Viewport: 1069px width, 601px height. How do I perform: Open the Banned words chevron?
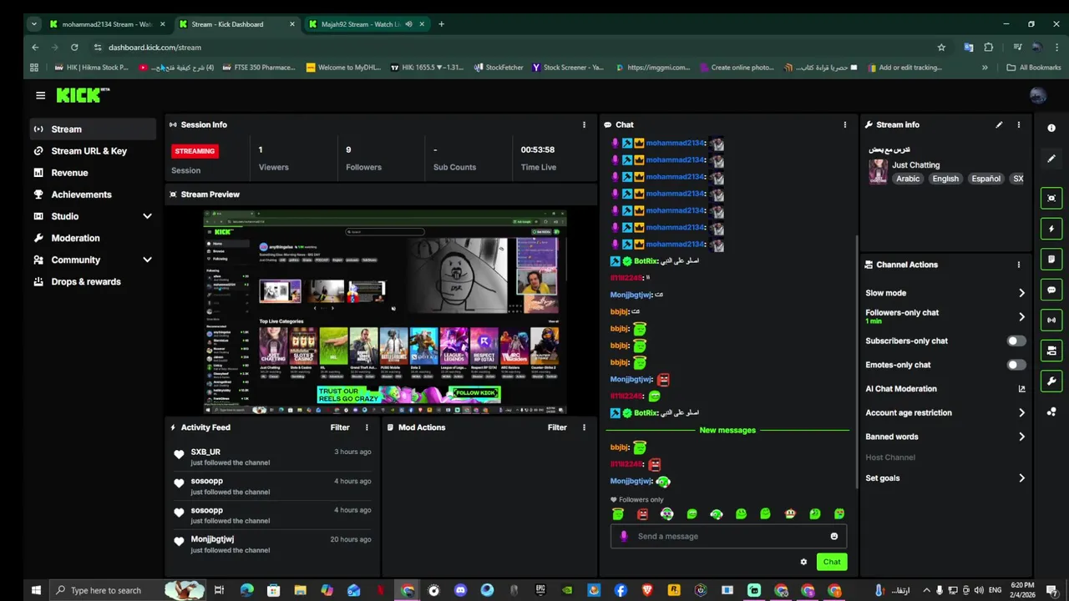(1021, 437)
